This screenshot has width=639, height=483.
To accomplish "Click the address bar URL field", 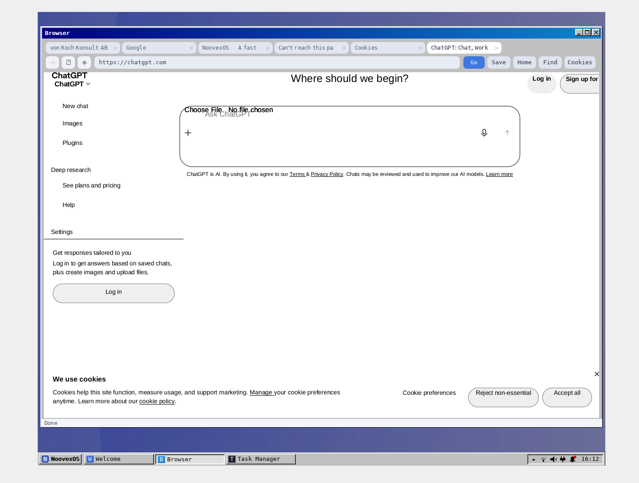I will click(x=277, y=62).
